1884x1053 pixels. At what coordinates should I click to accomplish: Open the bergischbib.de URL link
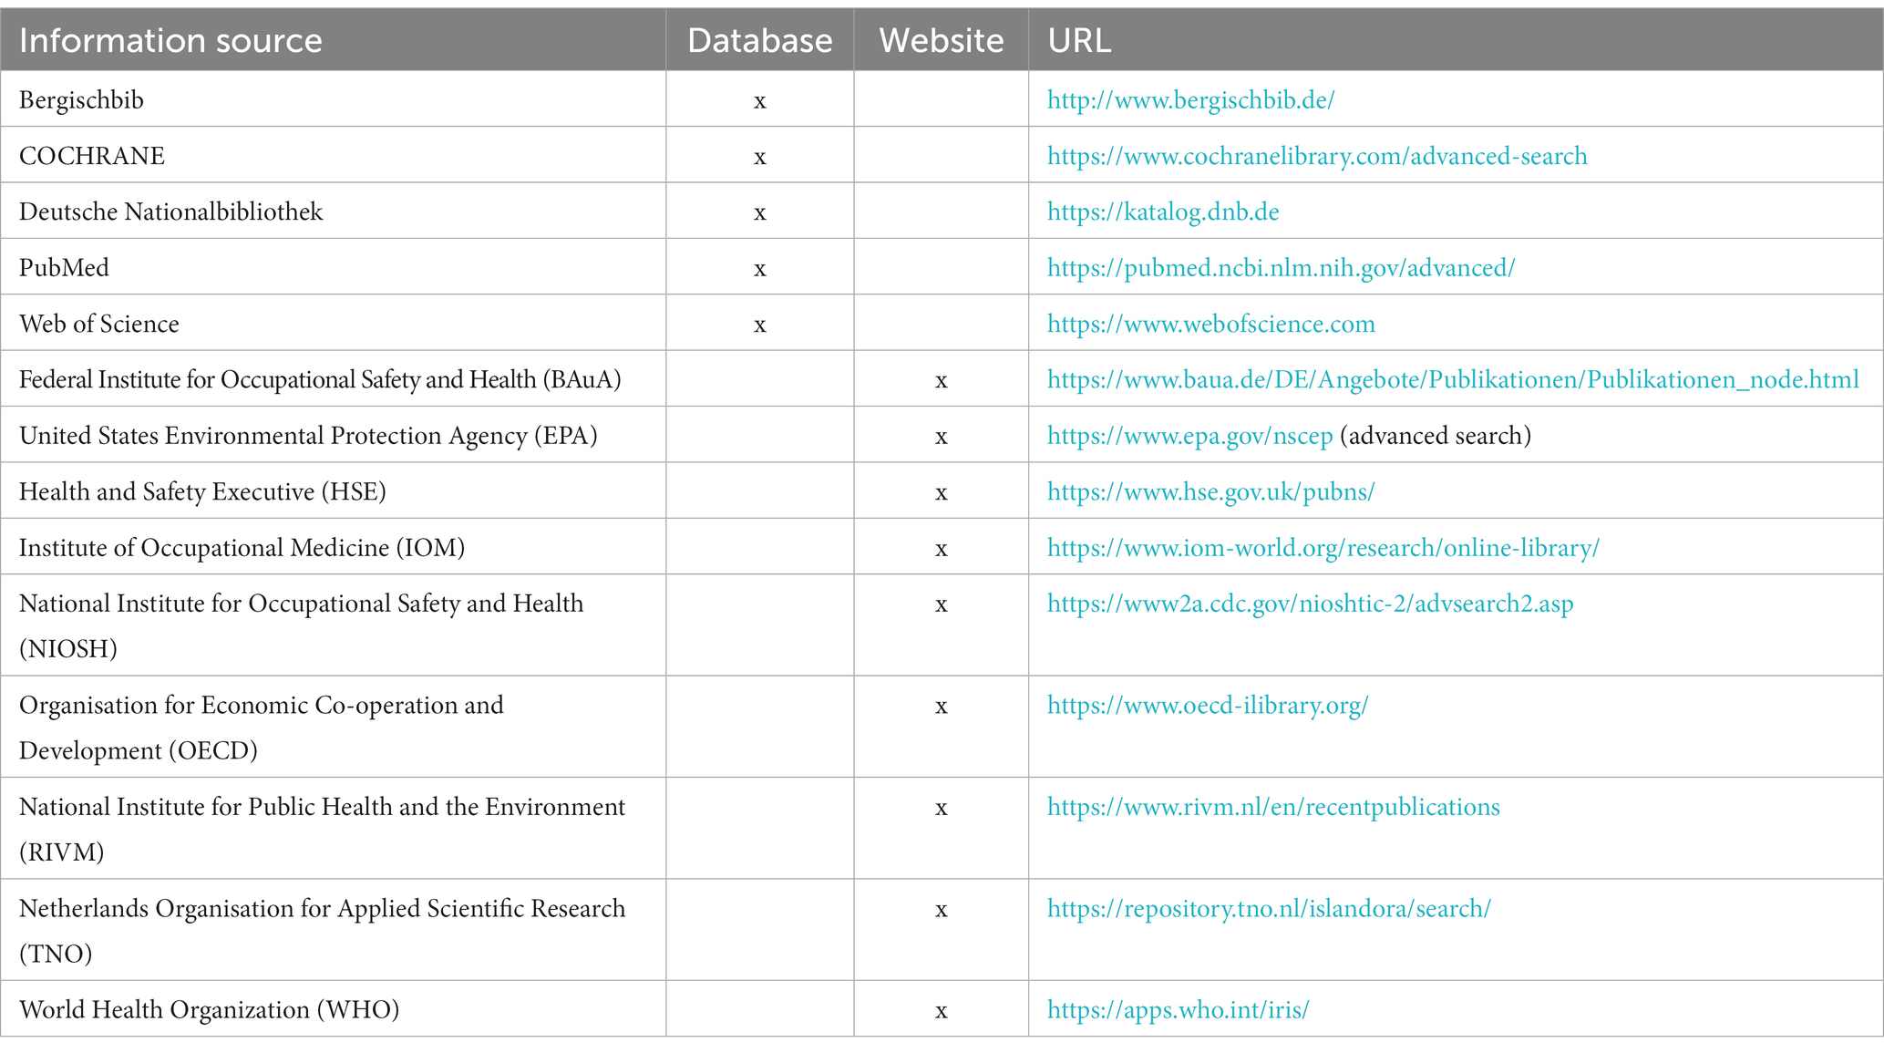[1190, 100]
